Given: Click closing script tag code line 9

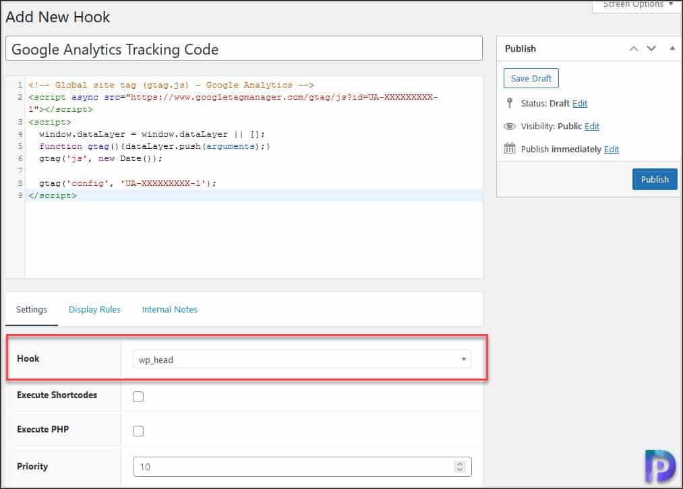Looking at the screenshot, I should pos(53,195).
